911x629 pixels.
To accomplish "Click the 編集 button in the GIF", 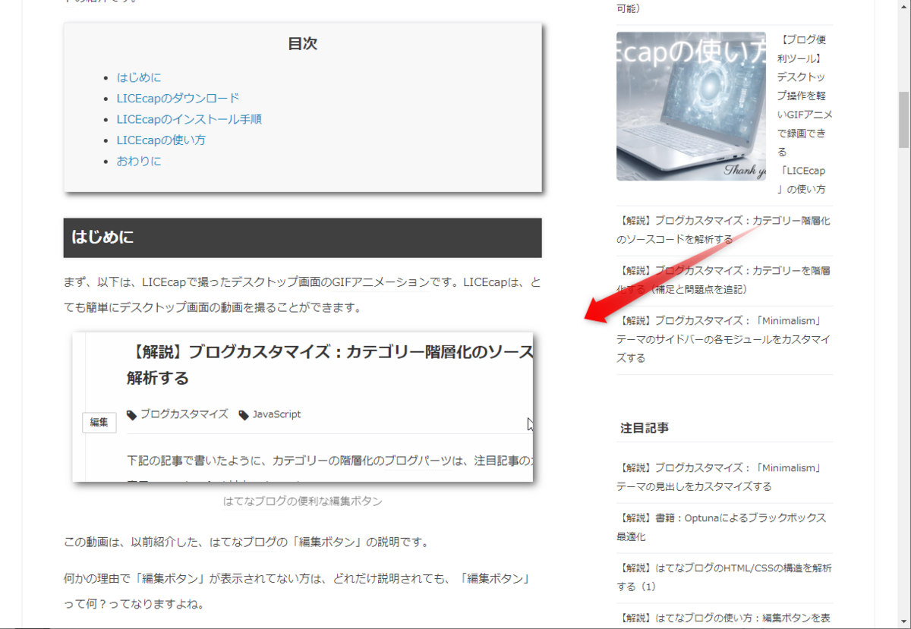I will tap(99, 423).
